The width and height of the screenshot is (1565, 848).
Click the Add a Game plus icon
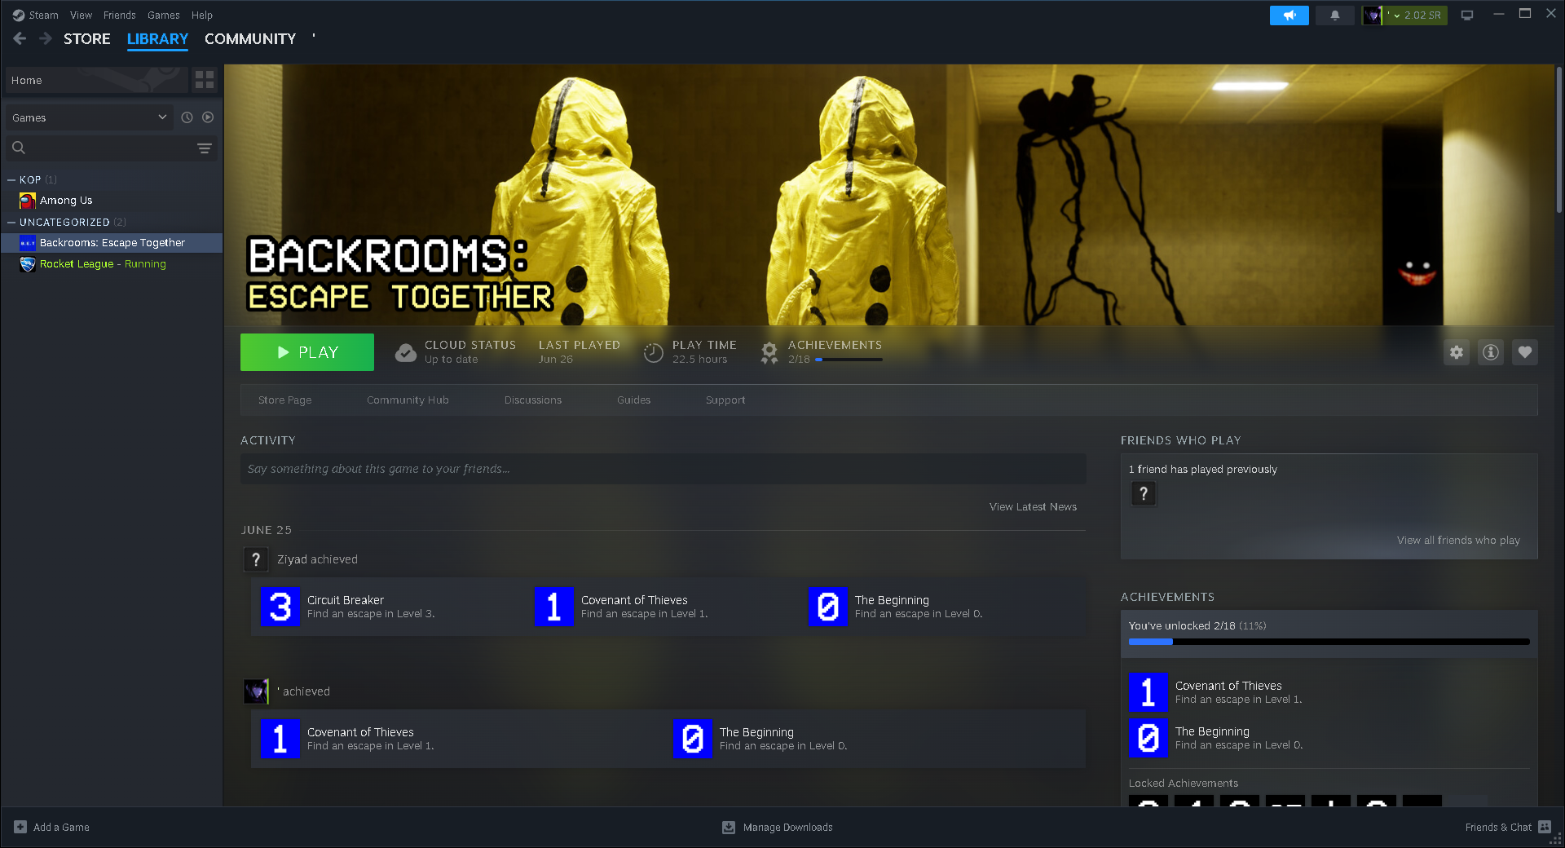coord(20,827)
